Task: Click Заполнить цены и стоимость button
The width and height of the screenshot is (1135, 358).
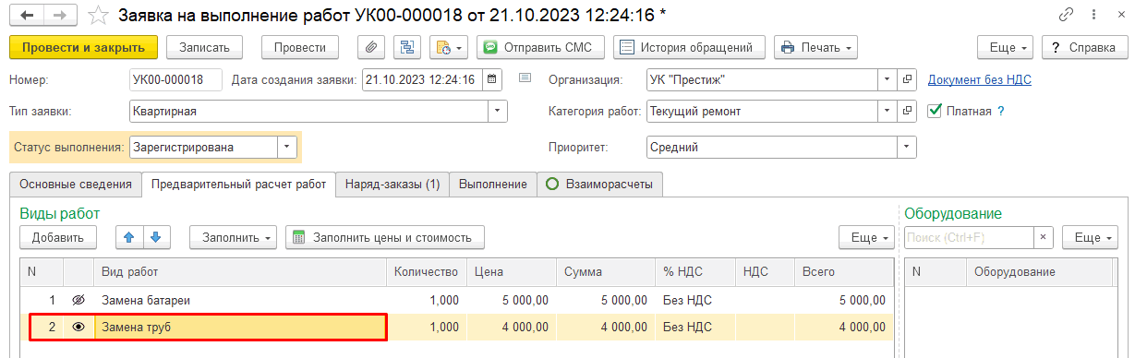Action: [385, 237]
